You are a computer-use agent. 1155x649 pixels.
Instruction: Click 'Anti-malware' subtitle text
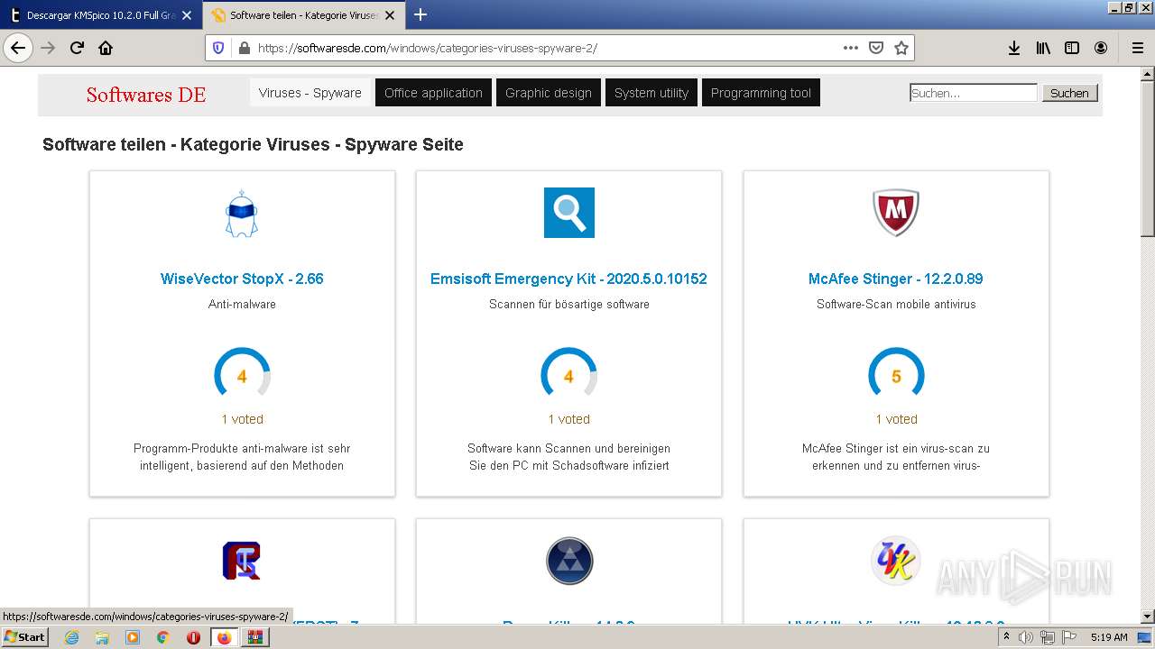242,305
